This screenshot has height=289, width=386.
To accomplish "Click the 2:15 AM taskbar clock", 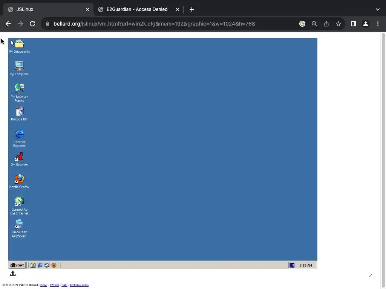I will point(305,265).
